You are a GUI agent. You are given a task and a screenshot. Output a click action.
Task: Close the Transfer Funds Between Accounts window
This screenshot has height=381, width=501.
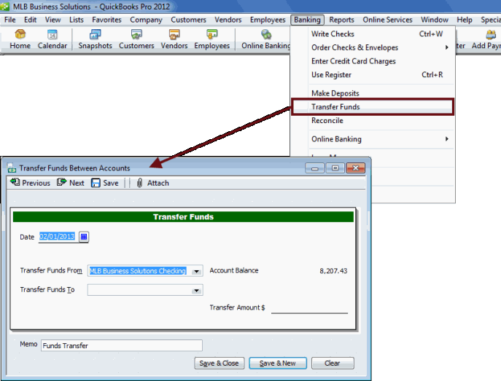[355, 168]
